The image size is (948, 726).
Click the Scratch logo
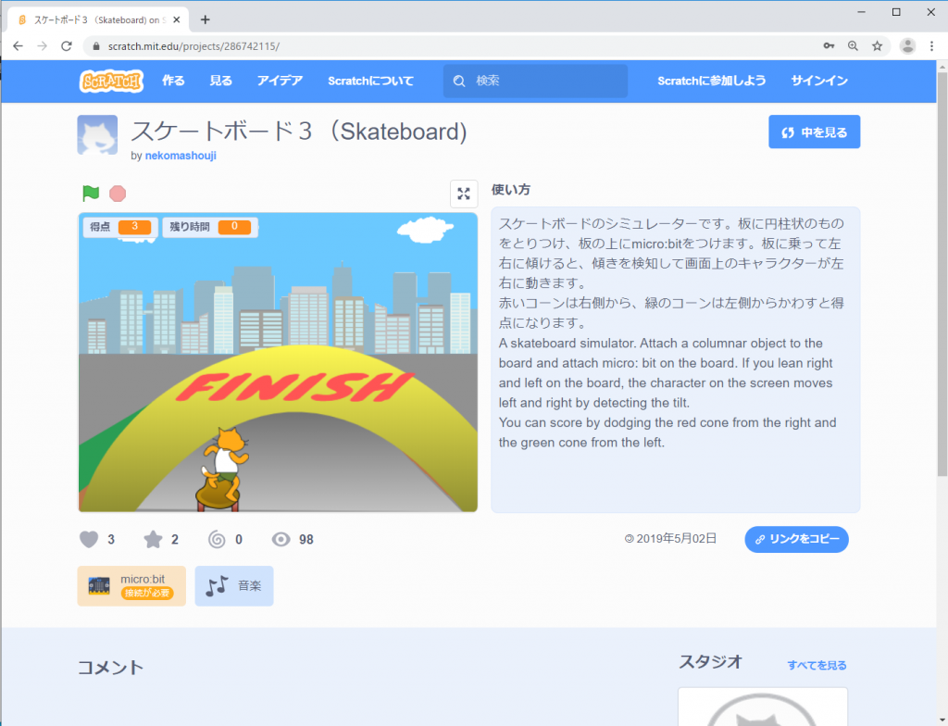(110, 81)
